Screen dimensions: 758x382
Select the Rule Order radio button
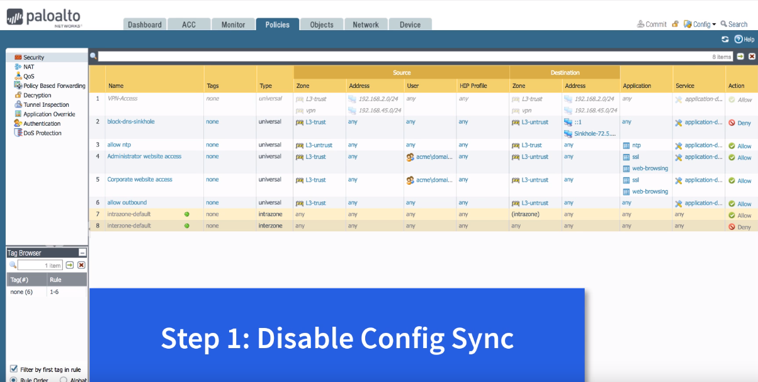click(x=13, y=379)
